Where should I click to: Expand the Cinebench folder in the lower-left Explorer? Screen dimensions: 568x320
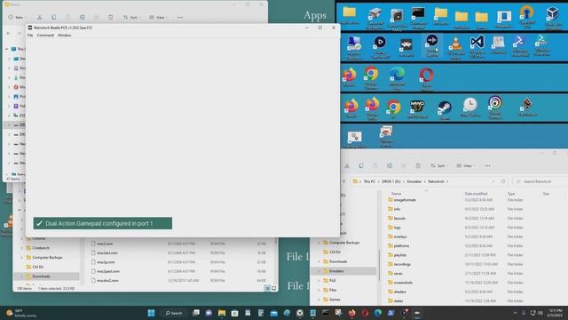(21, 248)
